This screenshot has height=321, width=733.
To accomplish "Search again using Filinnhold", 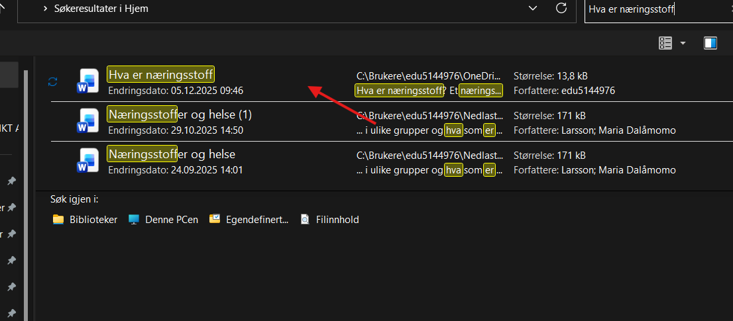I will [331, 220].
